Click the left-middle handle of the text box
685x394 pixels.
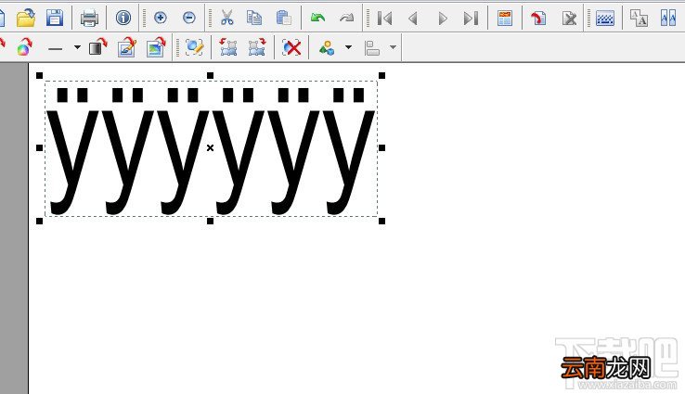click(x=39, y=148)
